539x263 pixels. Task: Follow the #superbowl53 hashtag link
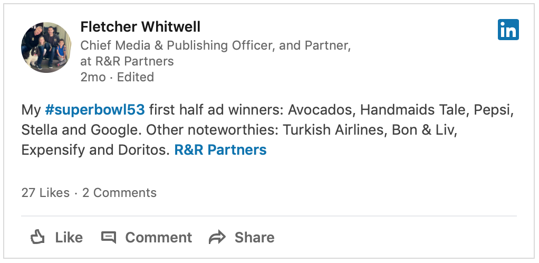coord(95,110)
